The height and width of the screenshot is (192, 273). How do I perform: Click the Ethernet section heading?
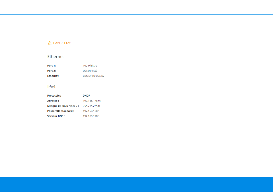[55, 57]
